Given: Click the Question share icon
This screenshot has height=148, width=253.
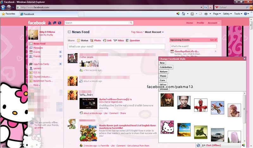Looking at the screenshot, I should pos(127,41).
